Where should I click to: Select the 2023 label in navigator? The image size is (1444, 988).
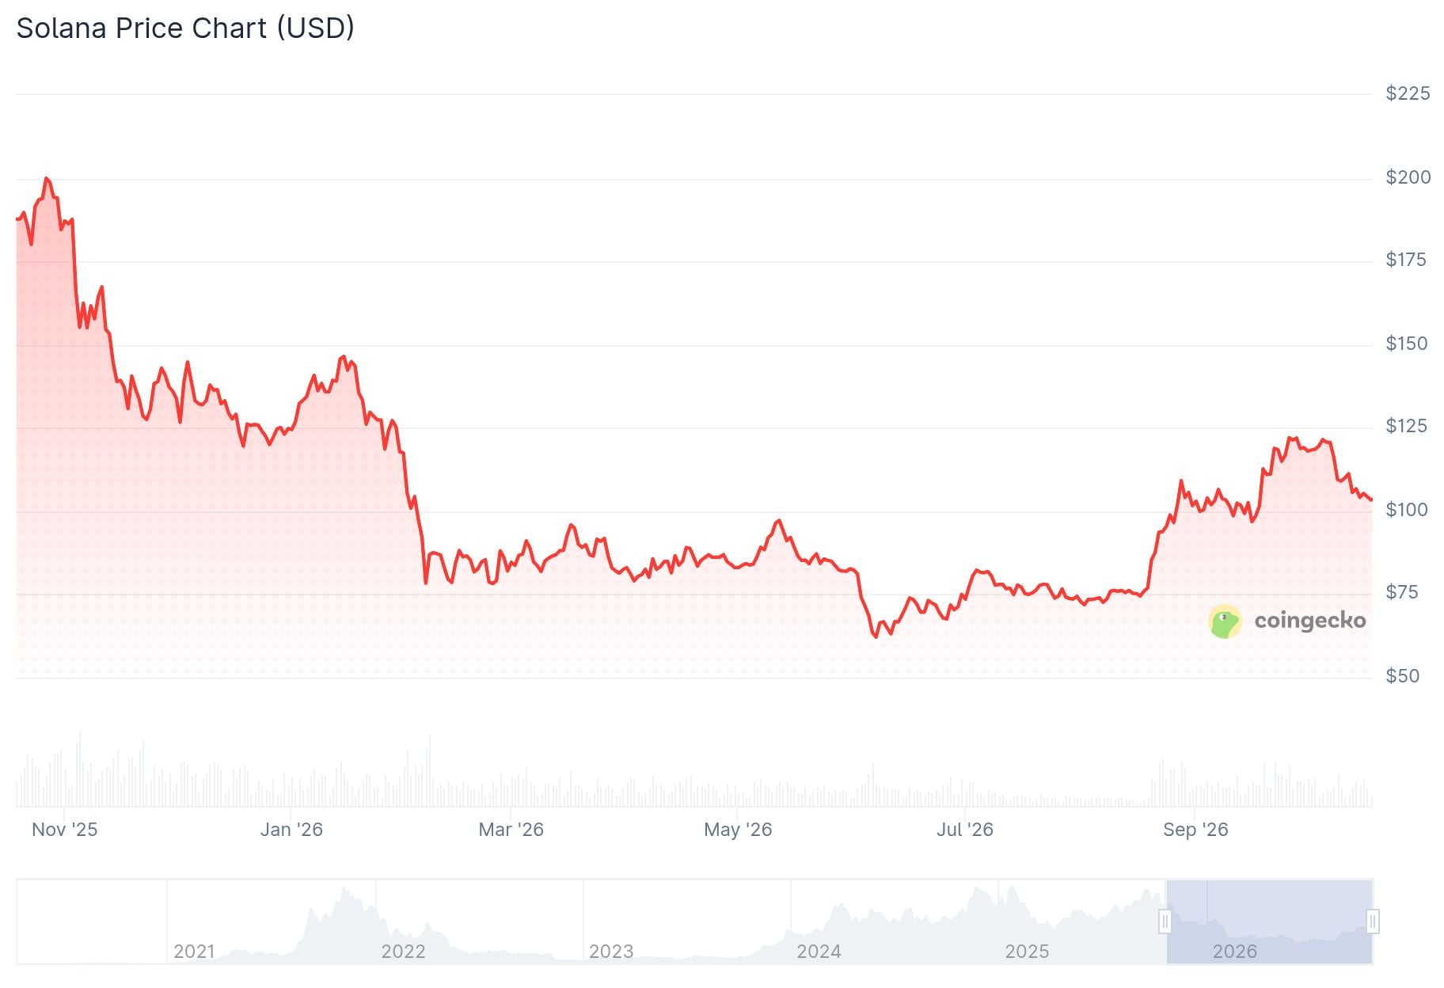coord(611,952)
